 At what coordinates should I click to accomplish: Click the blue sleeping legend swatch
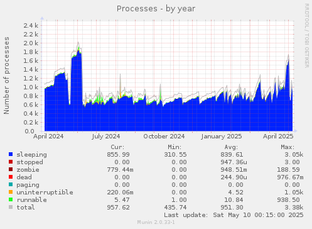11,154
